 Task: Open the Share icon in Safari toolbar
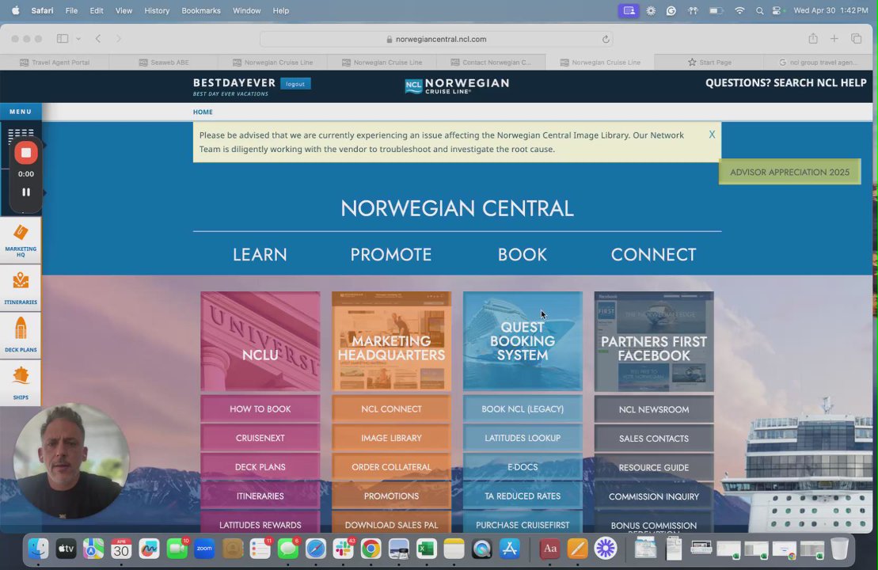813,38
